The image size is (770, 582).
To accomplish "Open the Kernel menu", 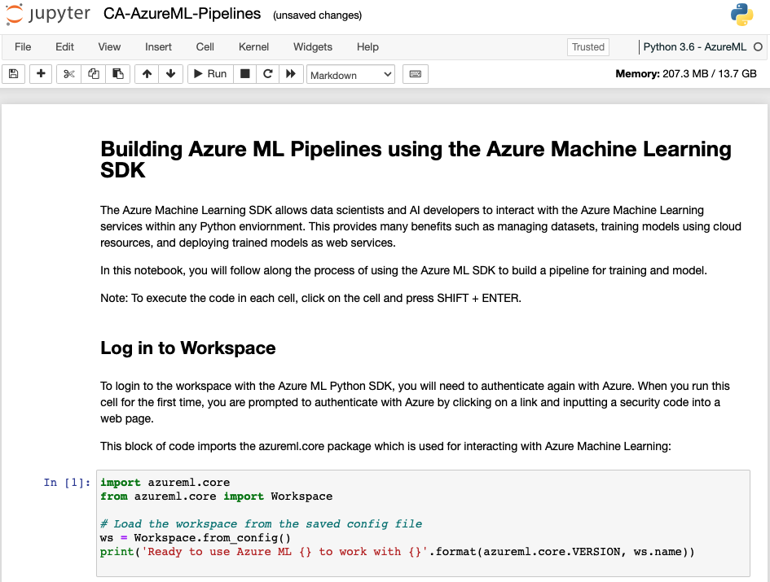I will (x=253, y=47).
